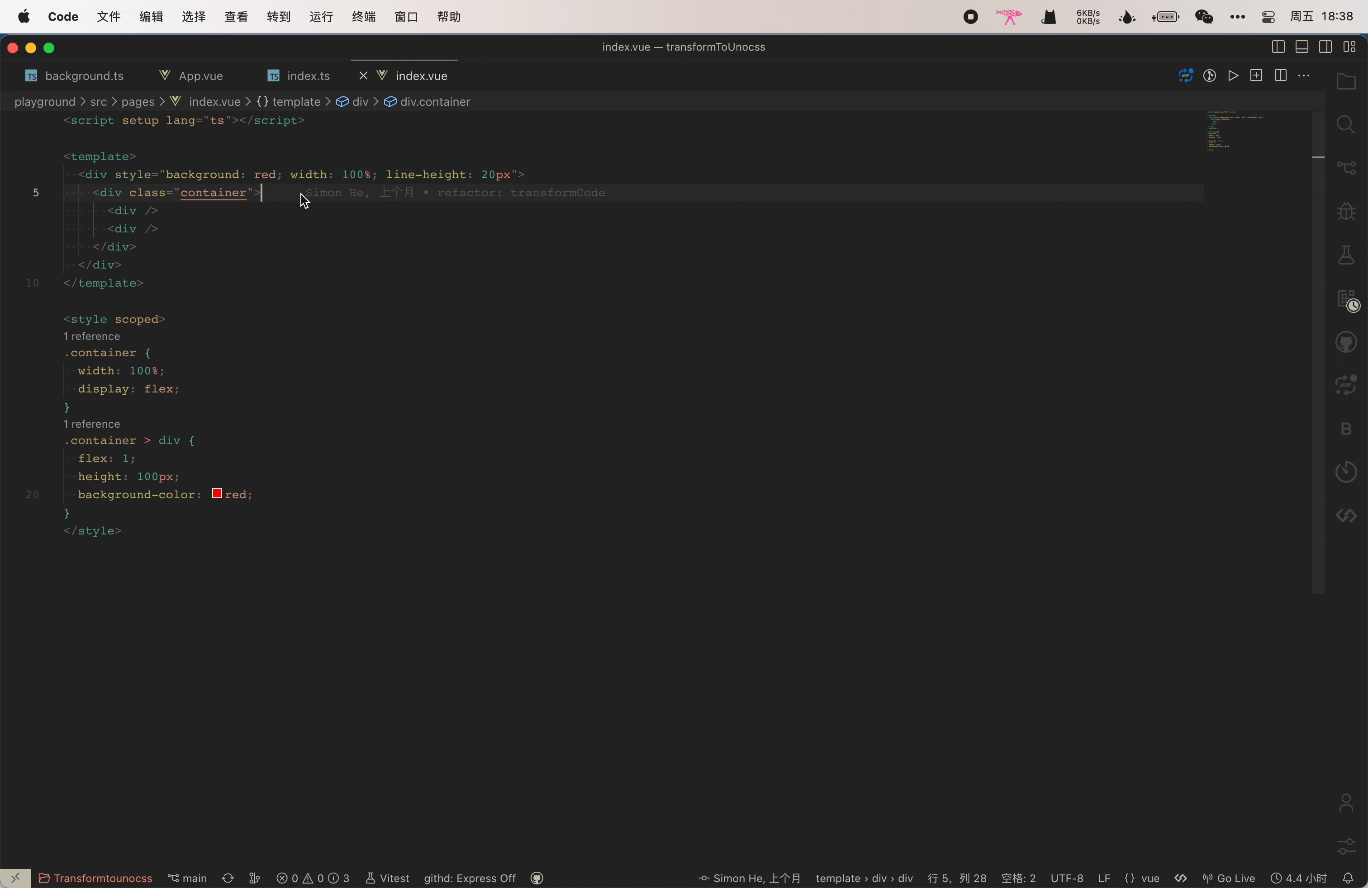The height and width of the screenshot is (888, 1368).
Task: Open the Search panel icon
Action: pyautogui.click(x=1345, y=125)
